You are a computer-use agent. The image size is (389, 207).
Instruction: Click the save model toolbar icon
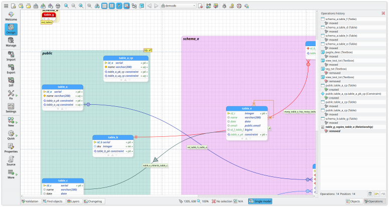[x=36, y=6]
